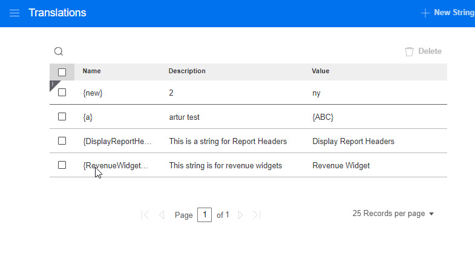This screenshot has width=475, height=256.
Task: Open the hamburger navigation menu
Action: click(15, 13)
